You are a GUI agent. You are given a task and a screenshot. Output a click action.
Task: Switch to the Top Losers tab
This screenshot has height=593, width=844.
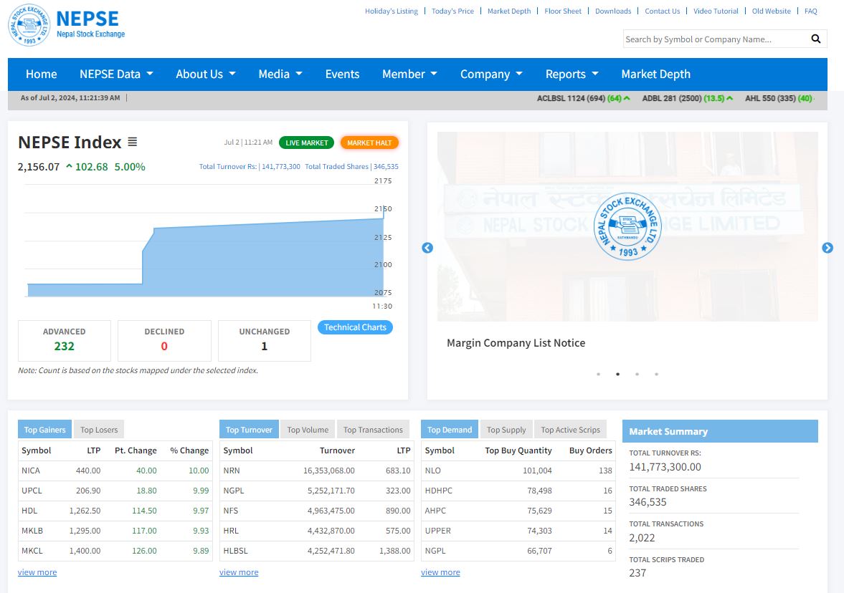pos(99,430)
